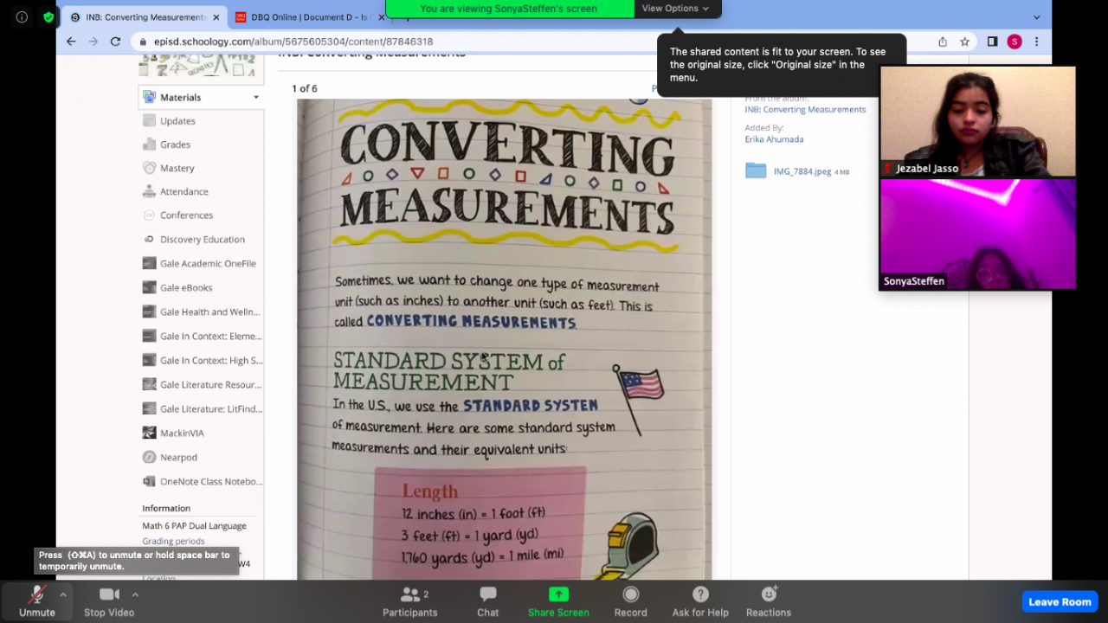
Task: Reload the browser page
Action: click(115, 42)
